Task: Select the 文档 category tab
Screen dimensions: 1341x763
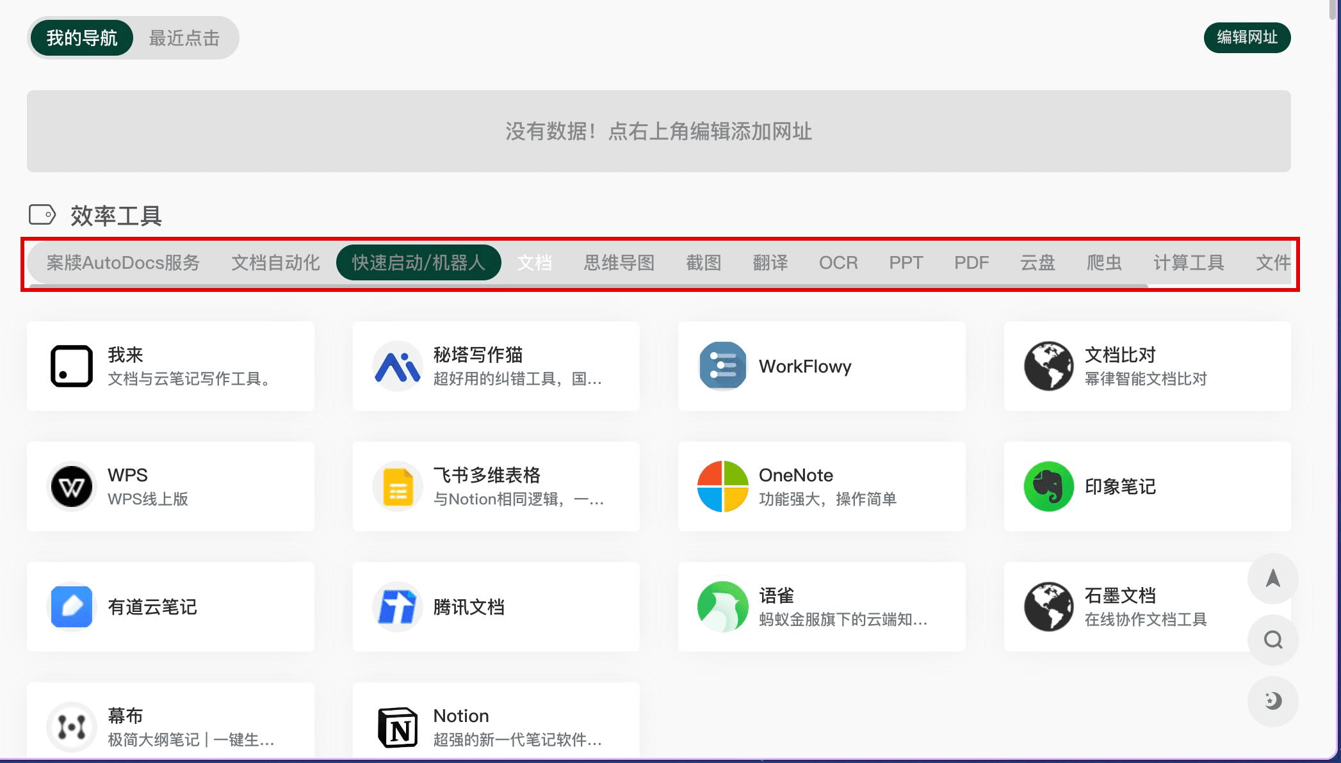Action: tap(535, 262)
